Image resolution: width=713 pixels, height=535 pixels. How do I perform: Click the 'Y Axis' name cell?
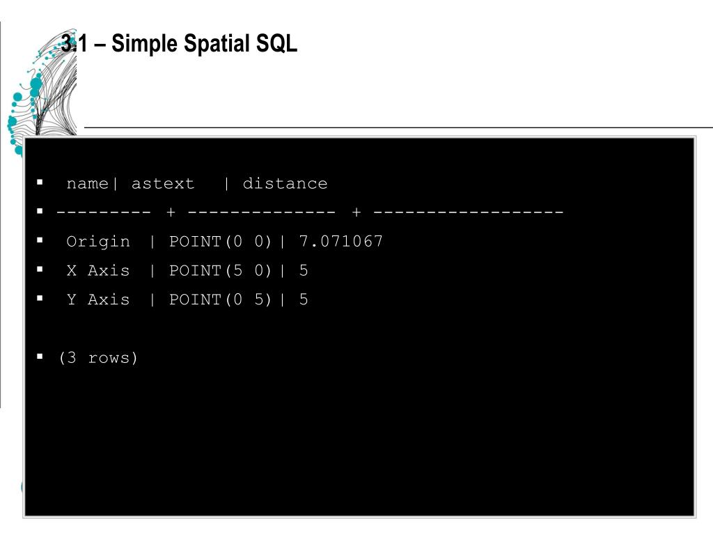[98, 300]
